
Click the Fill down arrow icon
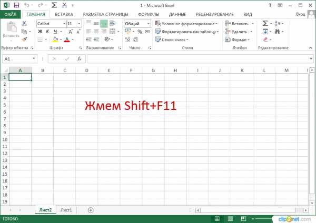(x=265, y=32)
